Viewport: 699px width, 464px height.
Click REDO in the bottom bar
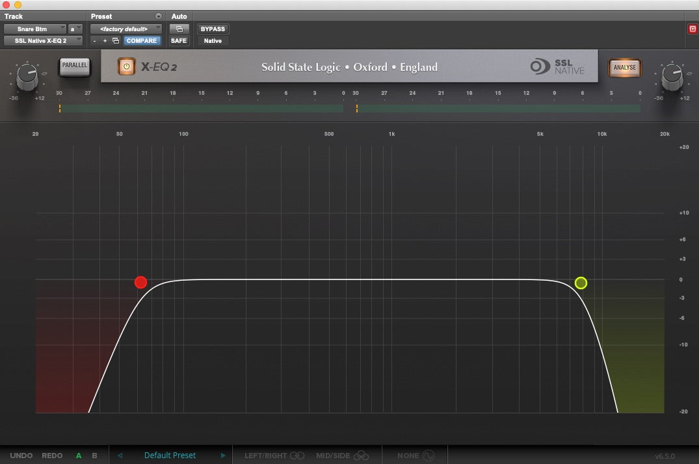pyautogui.click(x=52, y=456)
